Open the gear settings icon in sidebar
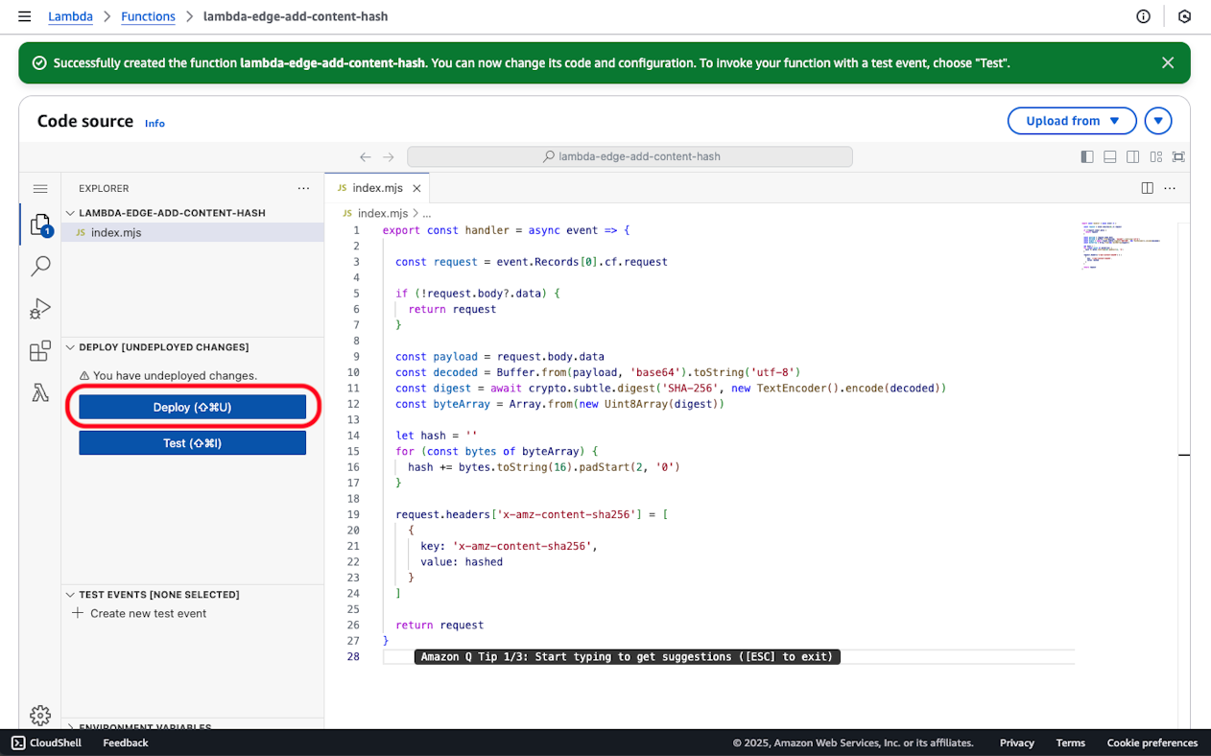Image resolution: width=1211 pixels, height=756 pixels. (40, 715)
